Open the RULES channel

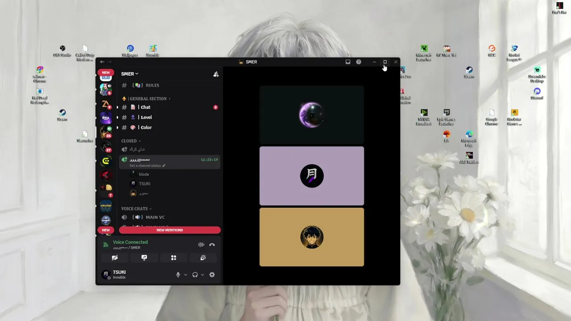(170, 85)
